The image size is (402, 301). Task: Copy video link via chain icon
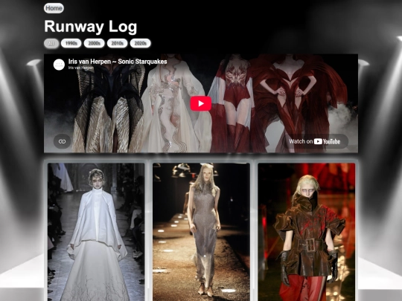(x=62, y=141)
